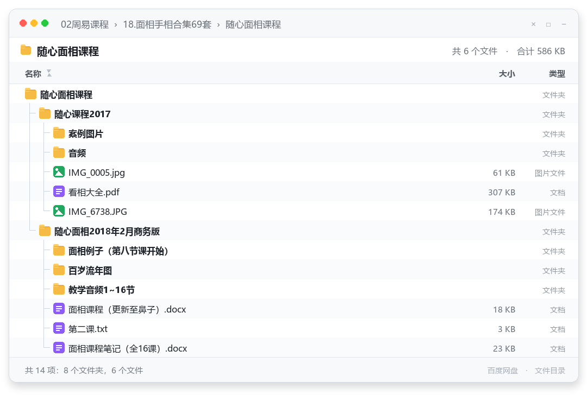Click folder icon of 音频
Viewport: 587px width, 395px height.
(59, 152)
